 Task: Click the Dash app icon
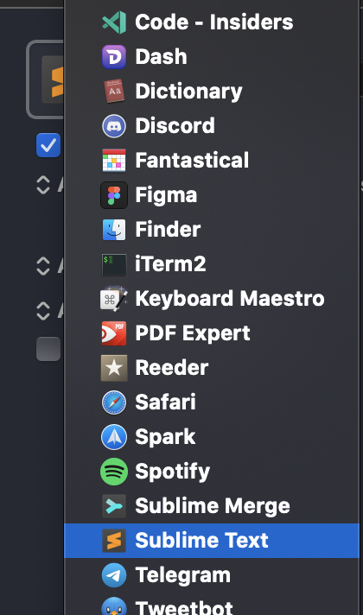pyautogui.click(x=114, y=57)
